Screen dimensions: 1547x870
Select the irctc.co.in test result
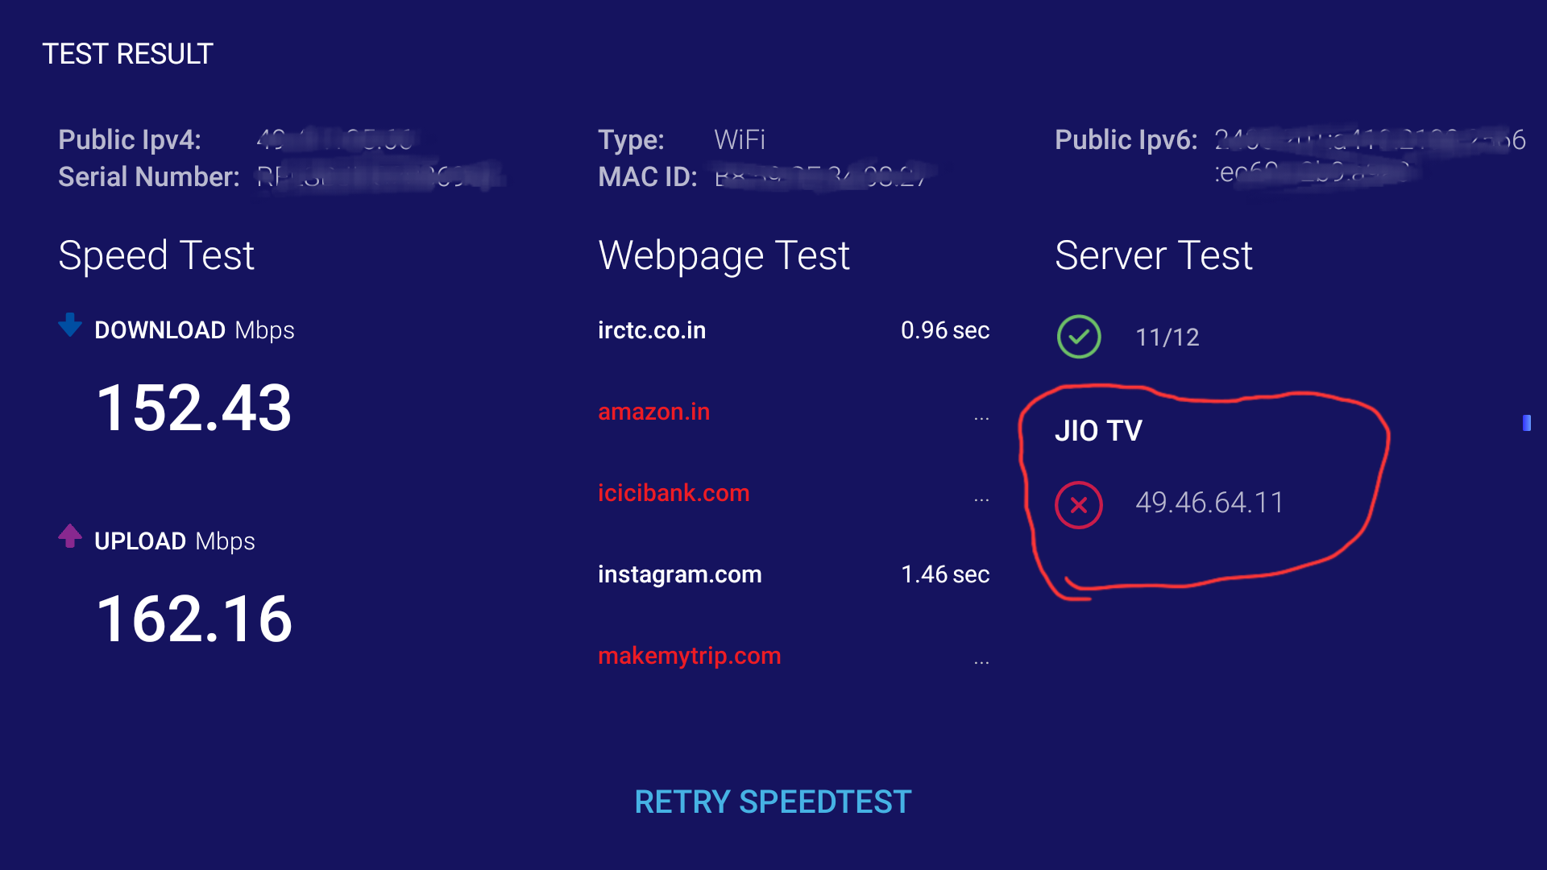[652, 329]
